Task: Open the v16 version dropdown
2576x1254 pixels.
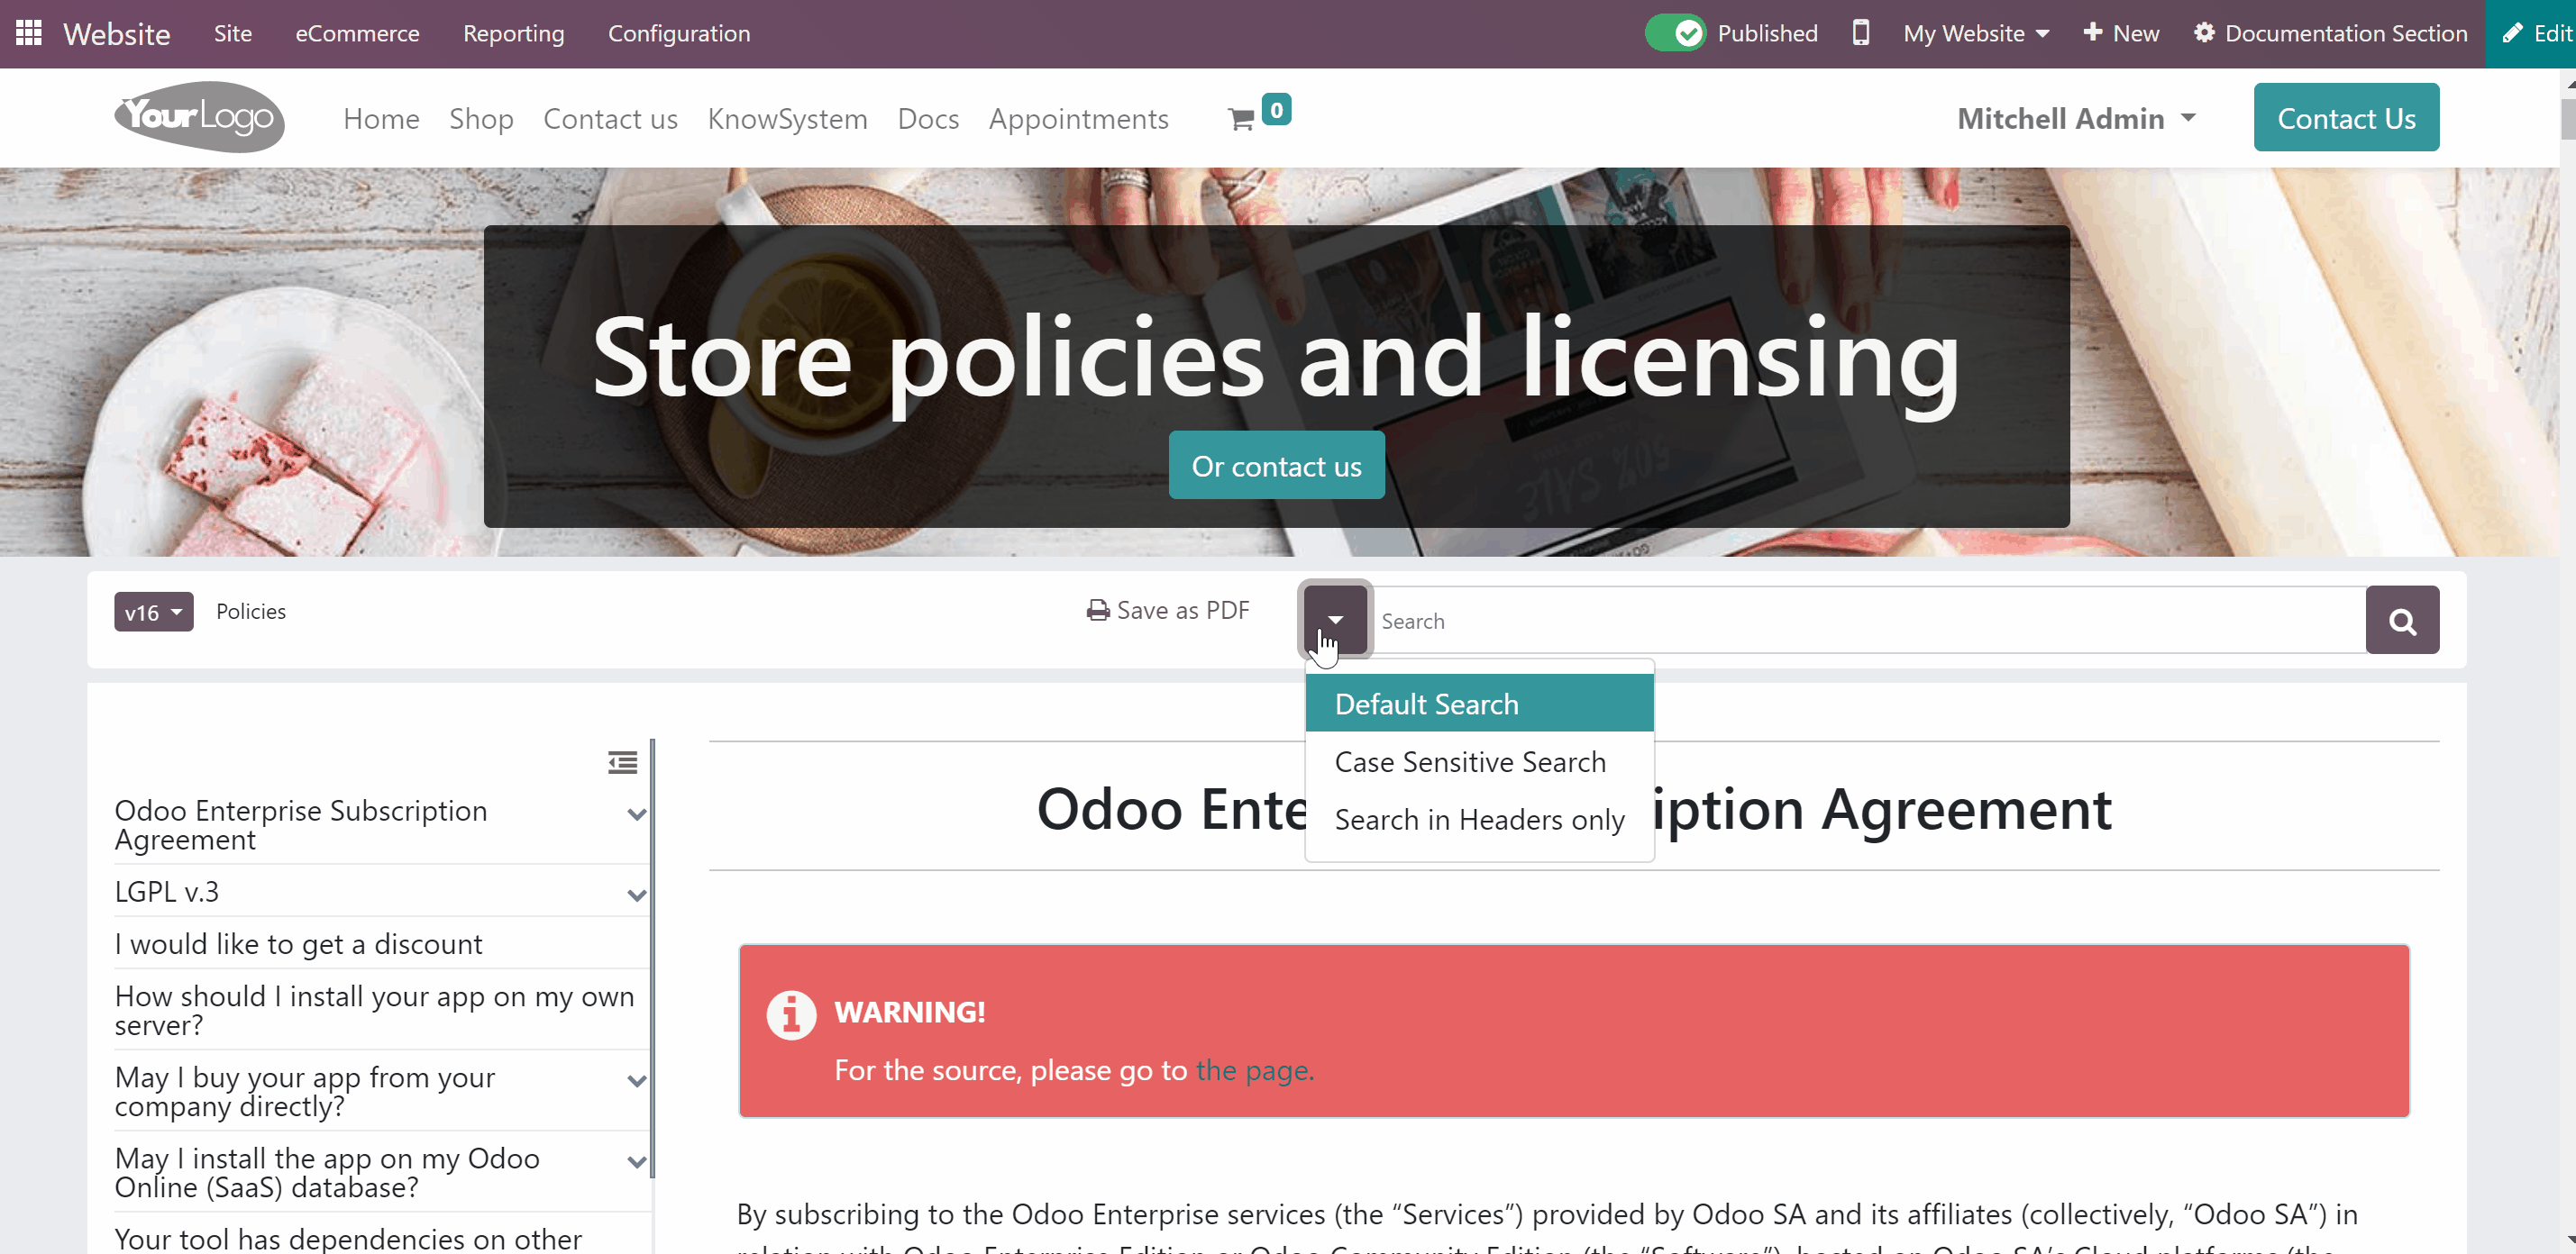Action: 153,612
